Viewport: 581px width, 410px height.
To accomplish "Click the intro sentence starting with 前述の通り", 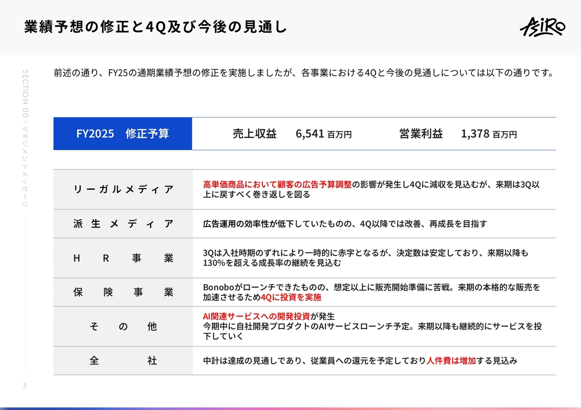I will (x=304, y=73).
